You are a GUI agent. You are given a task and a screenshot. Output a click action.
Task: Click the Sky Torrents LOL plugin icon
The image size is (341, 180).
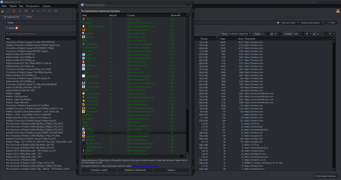[x=84, y=144]
